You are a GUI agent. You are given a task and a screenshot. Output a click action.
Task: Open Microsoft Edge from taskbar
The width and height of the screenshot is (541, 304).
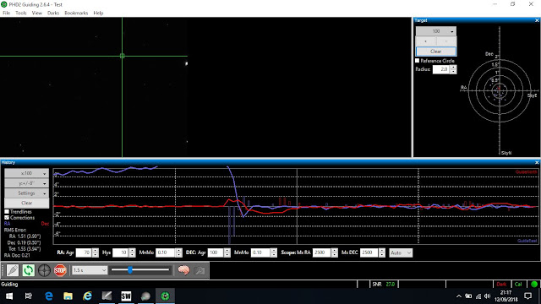(x=49, y=296)
